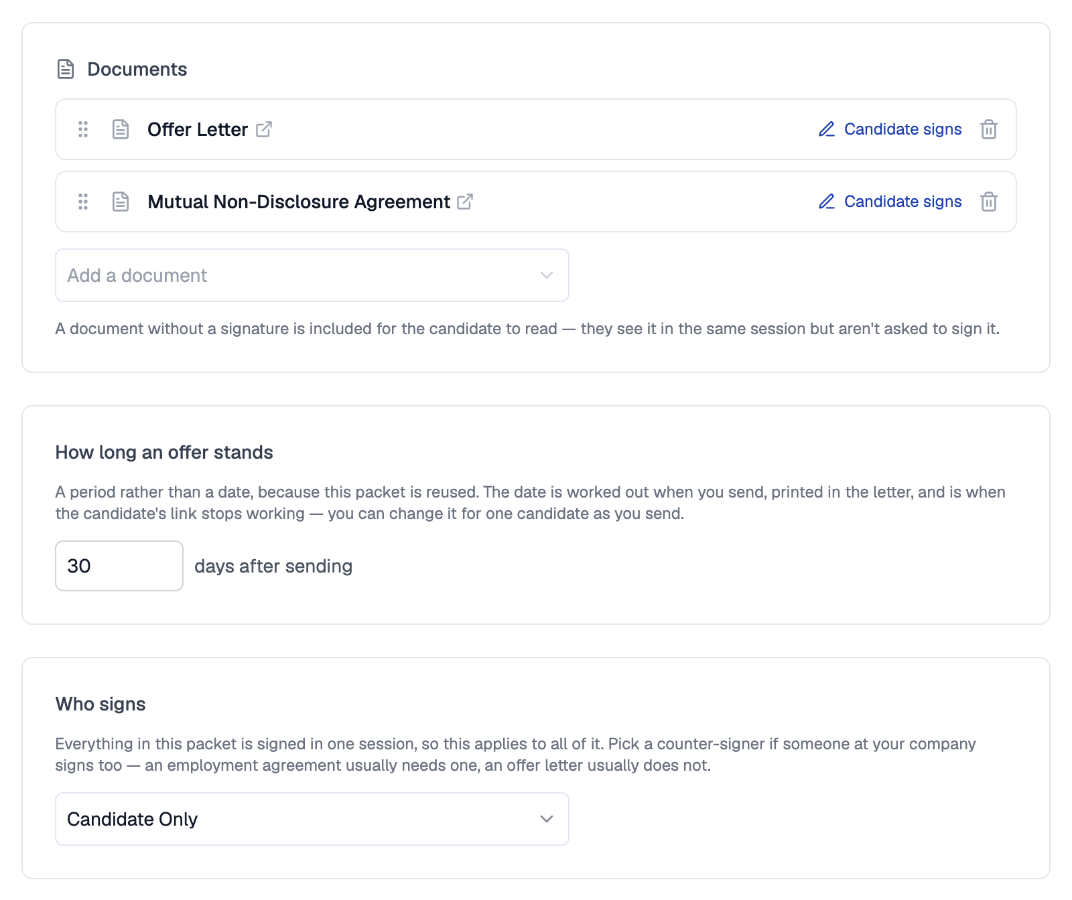Click the Who signs heading
Viewport: 1072px width, 900px height.
coord(100,704)
